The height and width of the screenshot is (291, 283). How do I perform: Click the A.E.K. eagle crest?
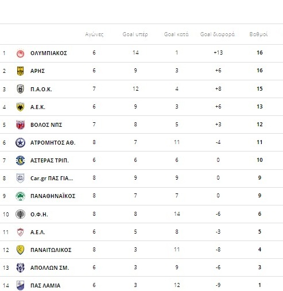pos(20,107)
